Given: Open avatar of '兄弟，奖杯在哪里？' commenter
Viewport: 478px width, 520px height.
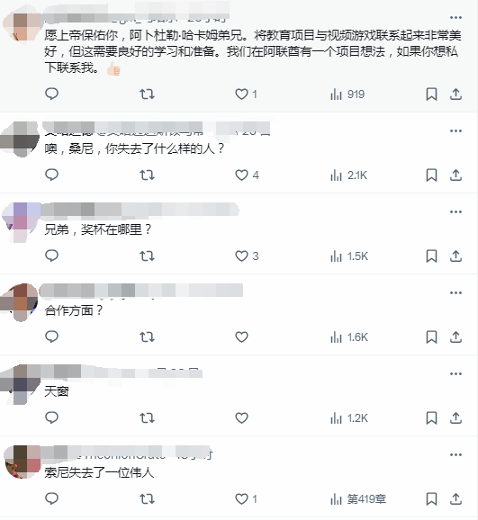Looking at the screenshot, I should pyautogui.click(x=21, y=221).
